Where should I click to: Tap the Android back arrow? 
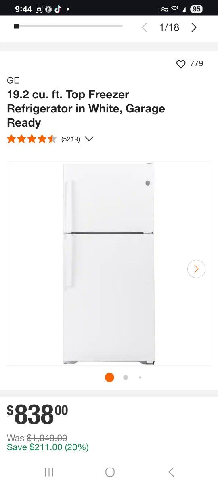click(171, 472)
